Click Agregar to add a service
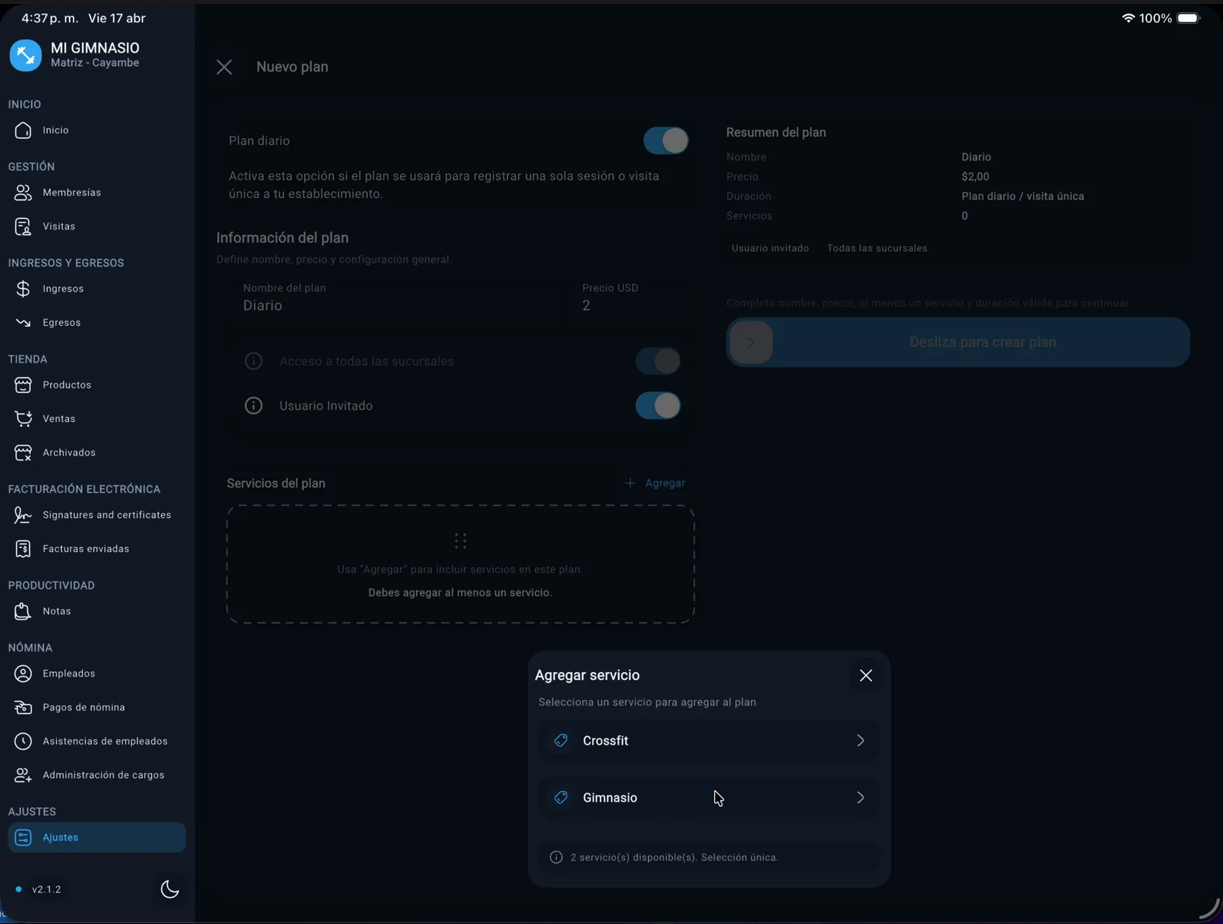Viewport: 1223px width, 924px height. tap(655, 483)
